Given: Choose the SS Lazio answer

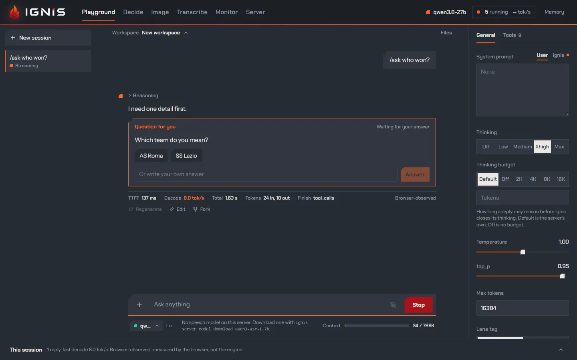Looking at the screenshot, I should coord(186,156).
